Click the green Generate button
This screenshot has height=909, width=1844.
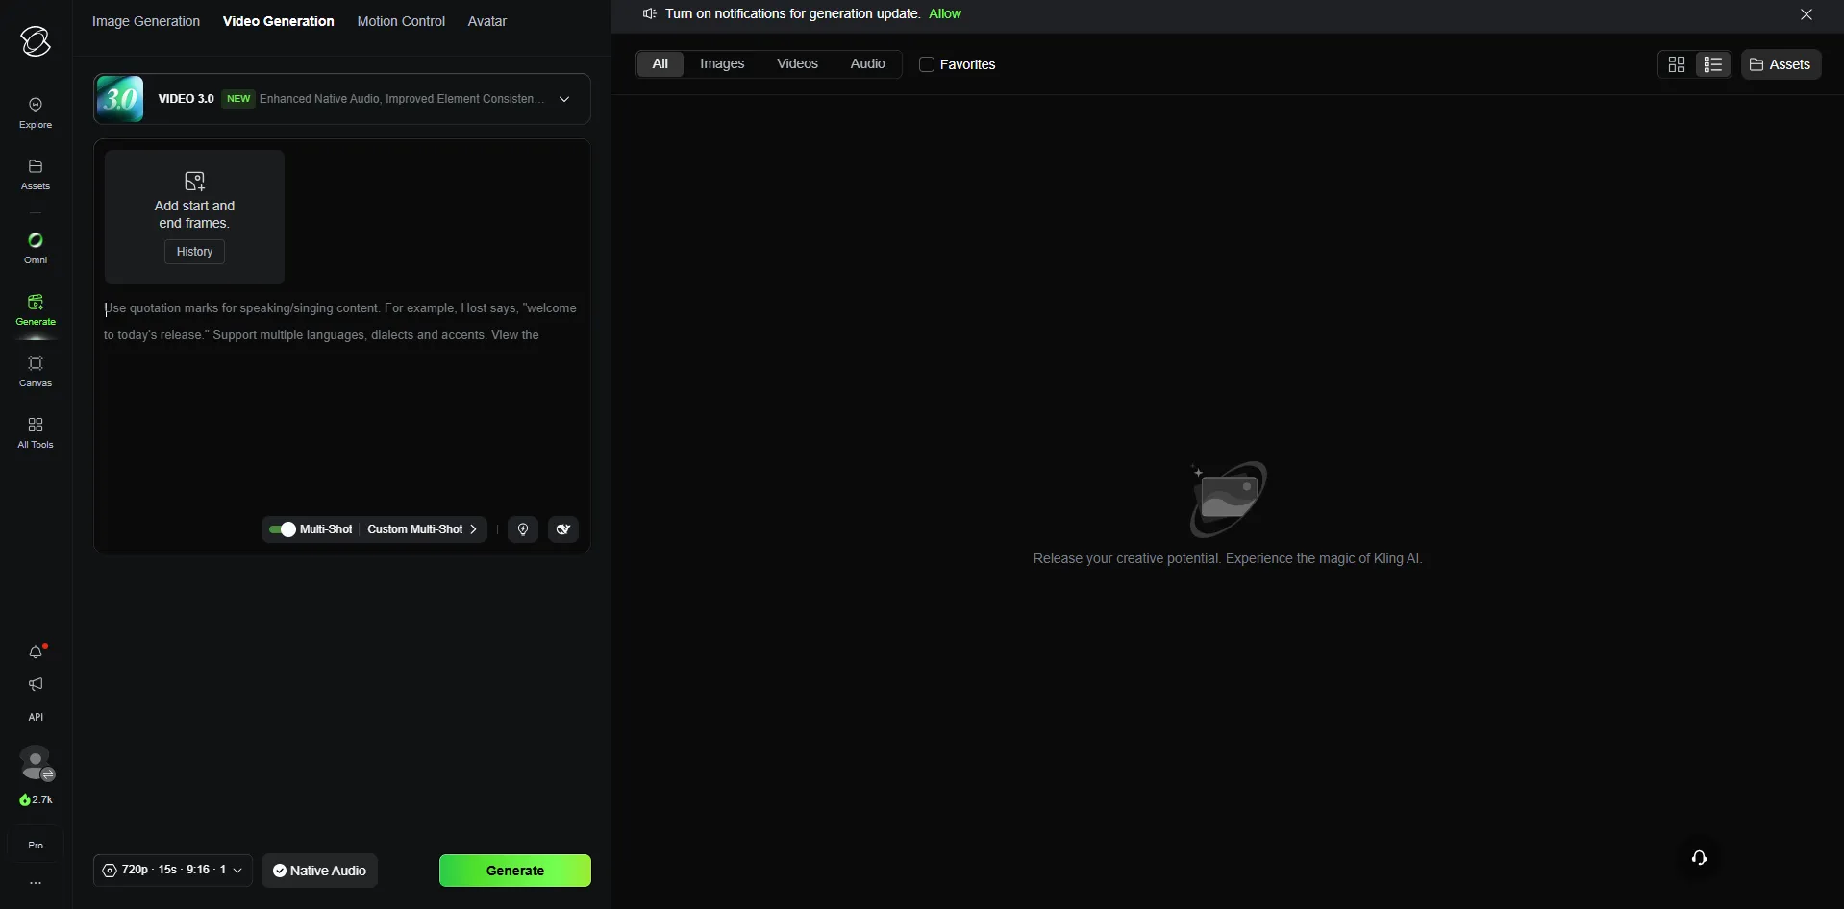click(x=514, y=871)
